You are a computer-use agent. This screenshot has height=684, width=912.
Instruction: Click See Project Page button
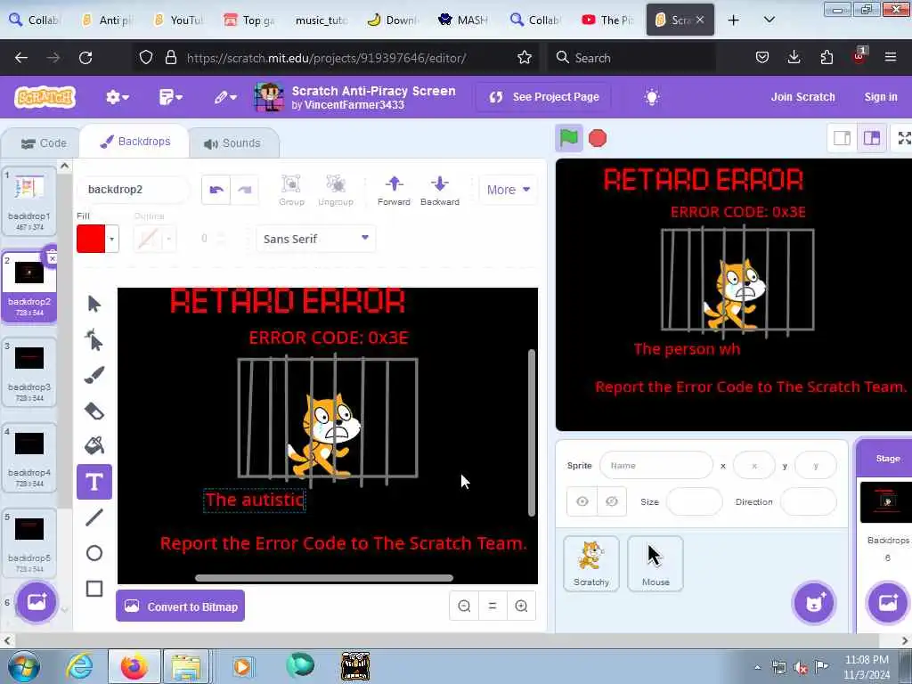(x=543, y=97)
